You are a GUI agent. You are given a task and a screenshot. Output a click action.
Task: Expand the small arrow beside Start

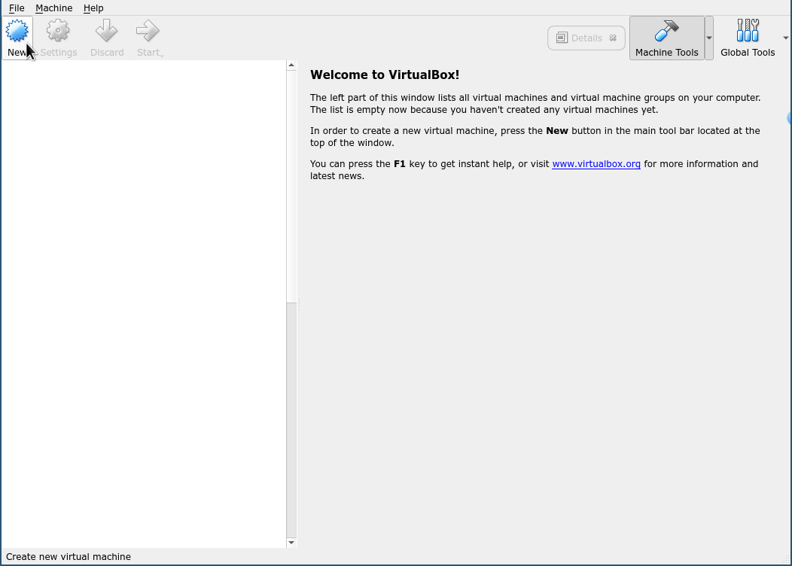[x=162, y=55]
